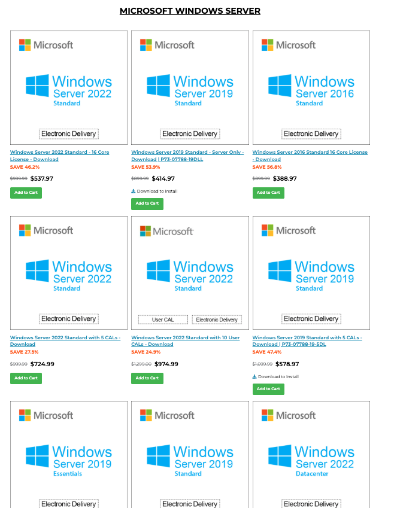Open Windows Server 2019 Standard P73-07788-19DLL link

coord(187,156)
